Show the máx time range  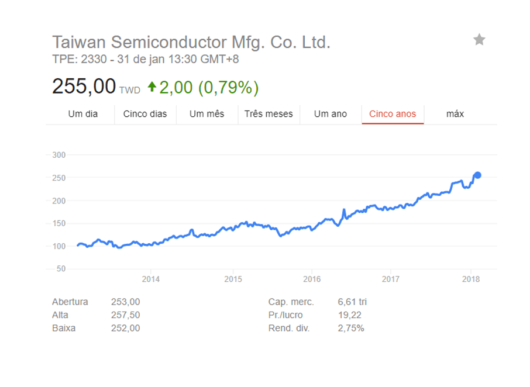(455, 114)
